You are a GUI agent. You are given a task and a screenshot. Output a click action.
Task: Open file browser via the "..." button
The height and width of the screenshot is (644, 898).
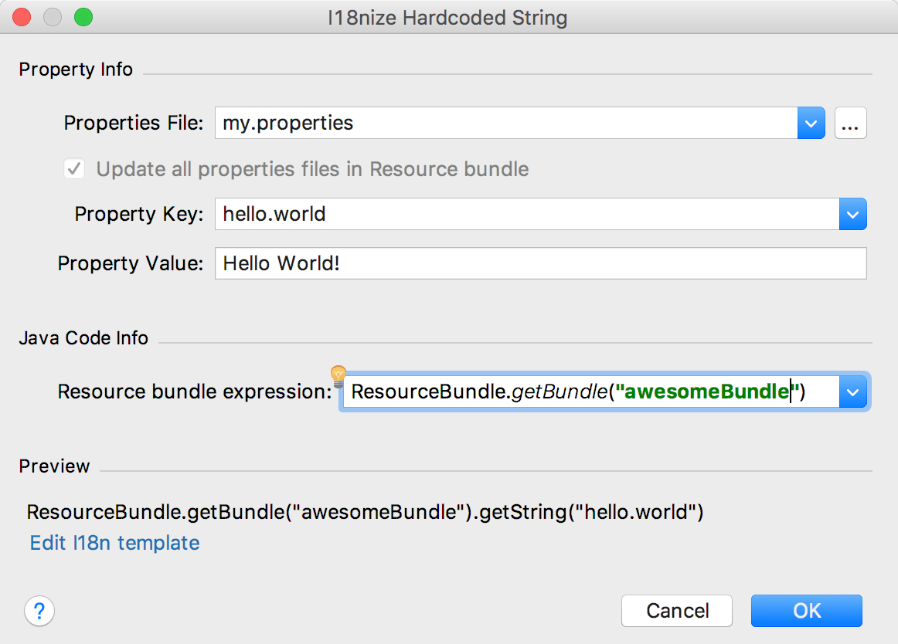click(850, 123)
